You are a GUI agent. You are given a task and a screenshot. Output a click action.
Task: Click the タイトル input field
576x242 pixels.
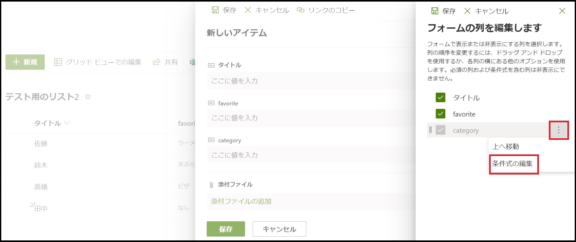pos(311,81)
